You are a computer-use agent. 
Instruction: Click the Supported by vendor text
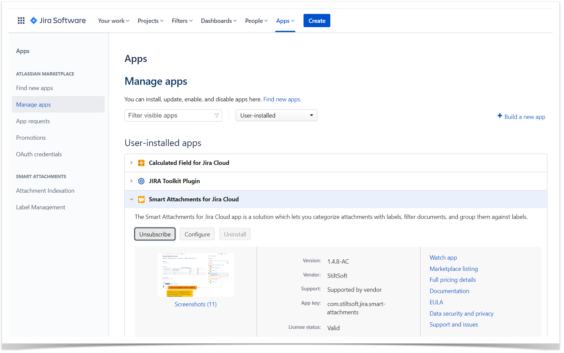[x=354, y=290]
